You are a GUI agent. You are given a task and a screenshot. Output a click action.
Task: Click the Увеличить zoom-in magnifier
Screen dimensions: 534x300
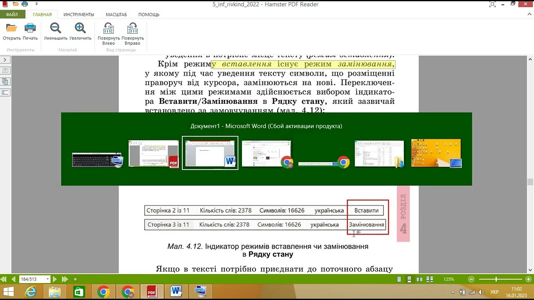[80, 28]
